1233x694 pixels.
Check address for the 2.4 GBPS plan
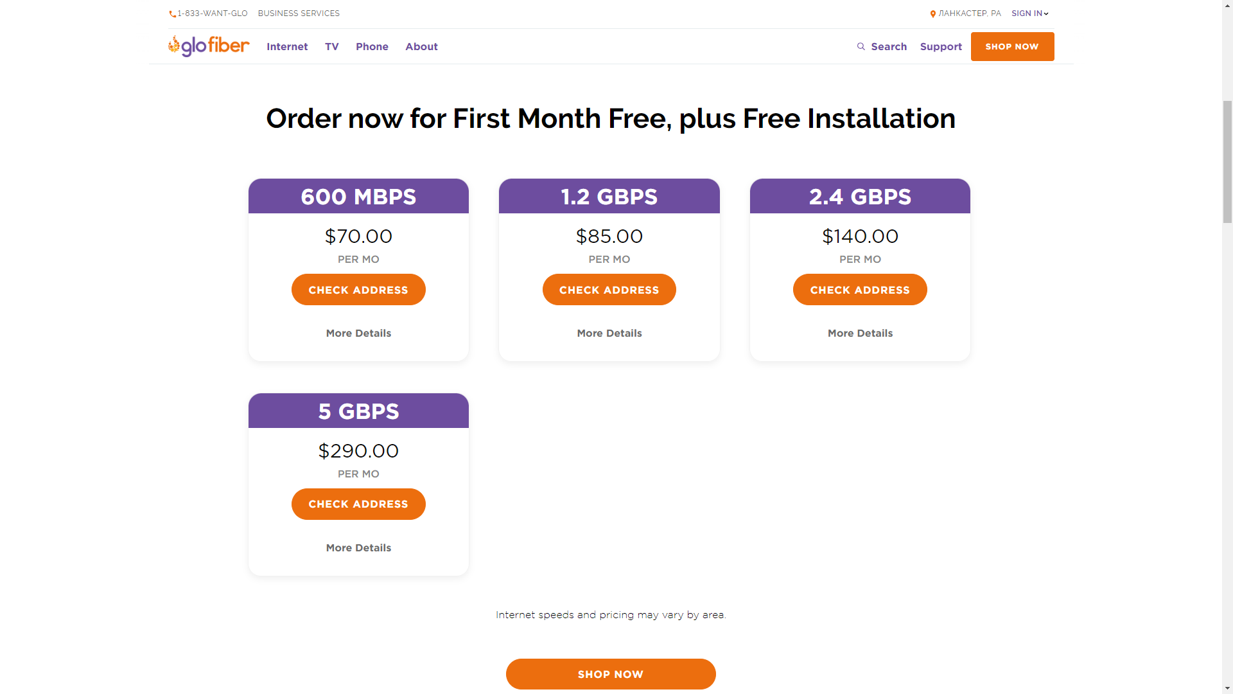point(860,290)
